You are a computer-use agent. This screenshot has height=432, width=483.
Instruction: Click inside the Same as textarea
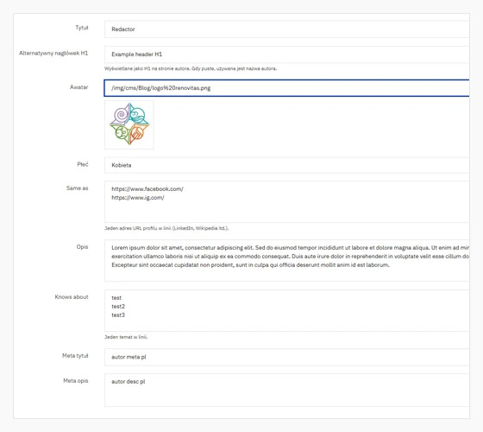point(286,202)
